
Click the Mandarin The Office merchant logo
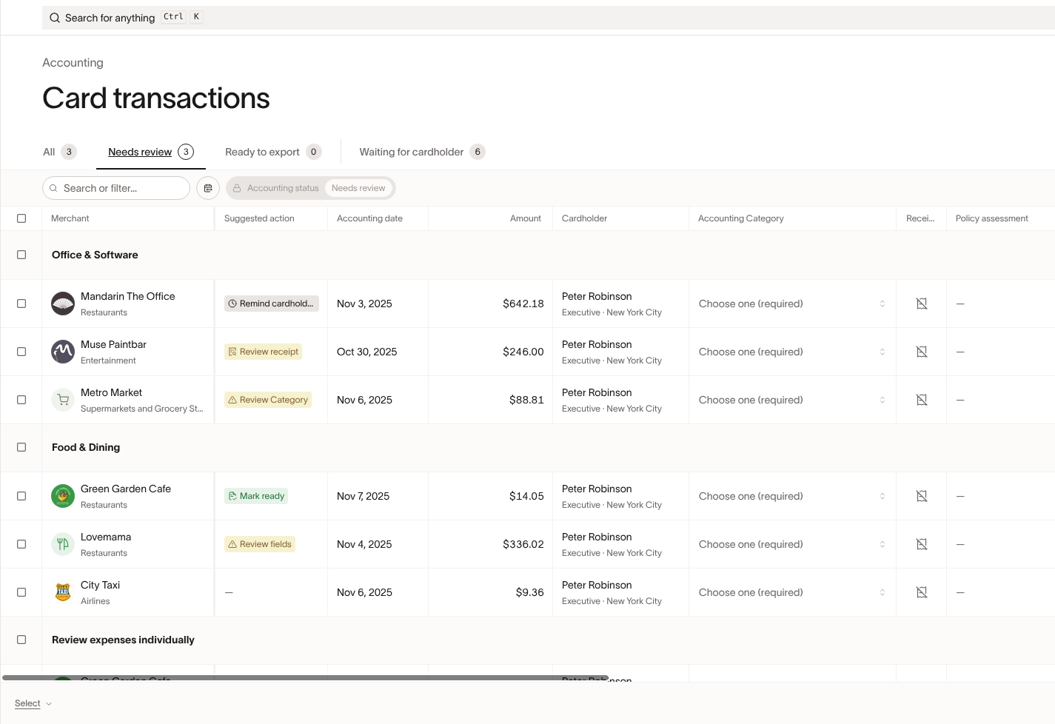tap(63, 304)
